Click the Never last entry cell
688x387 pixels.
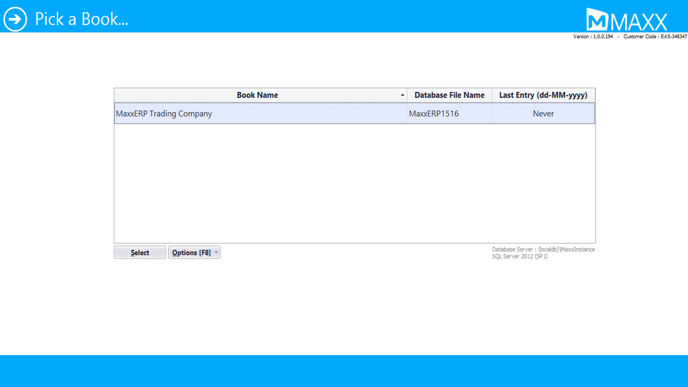click(x=543, y=114)
